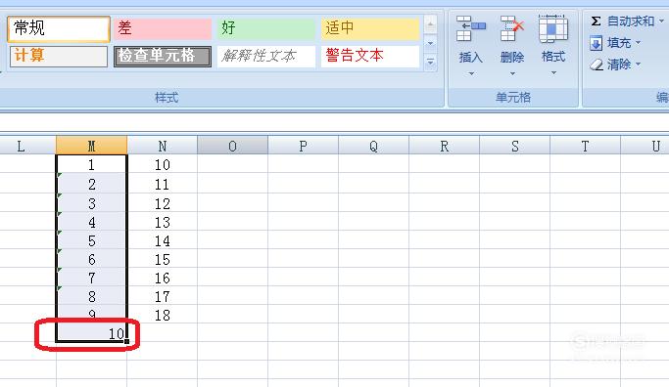
Task: Apply the 差 (Bad) cell style
Action: point(163,29)
